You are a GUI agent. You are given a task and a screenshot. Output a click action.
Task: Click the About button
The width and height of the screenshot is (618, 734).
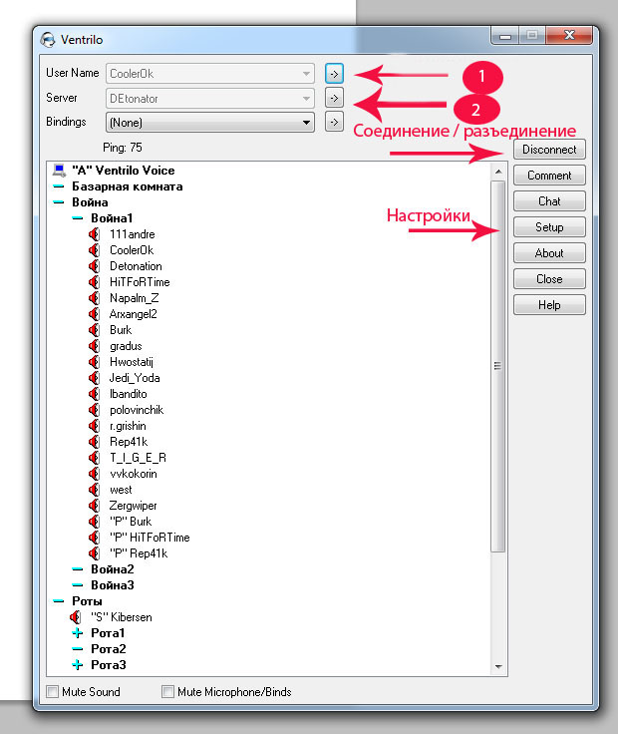pos(549,253)
